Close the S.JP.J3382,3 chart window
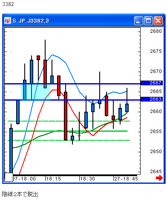 pyautogui.click(x=158, y=21)
